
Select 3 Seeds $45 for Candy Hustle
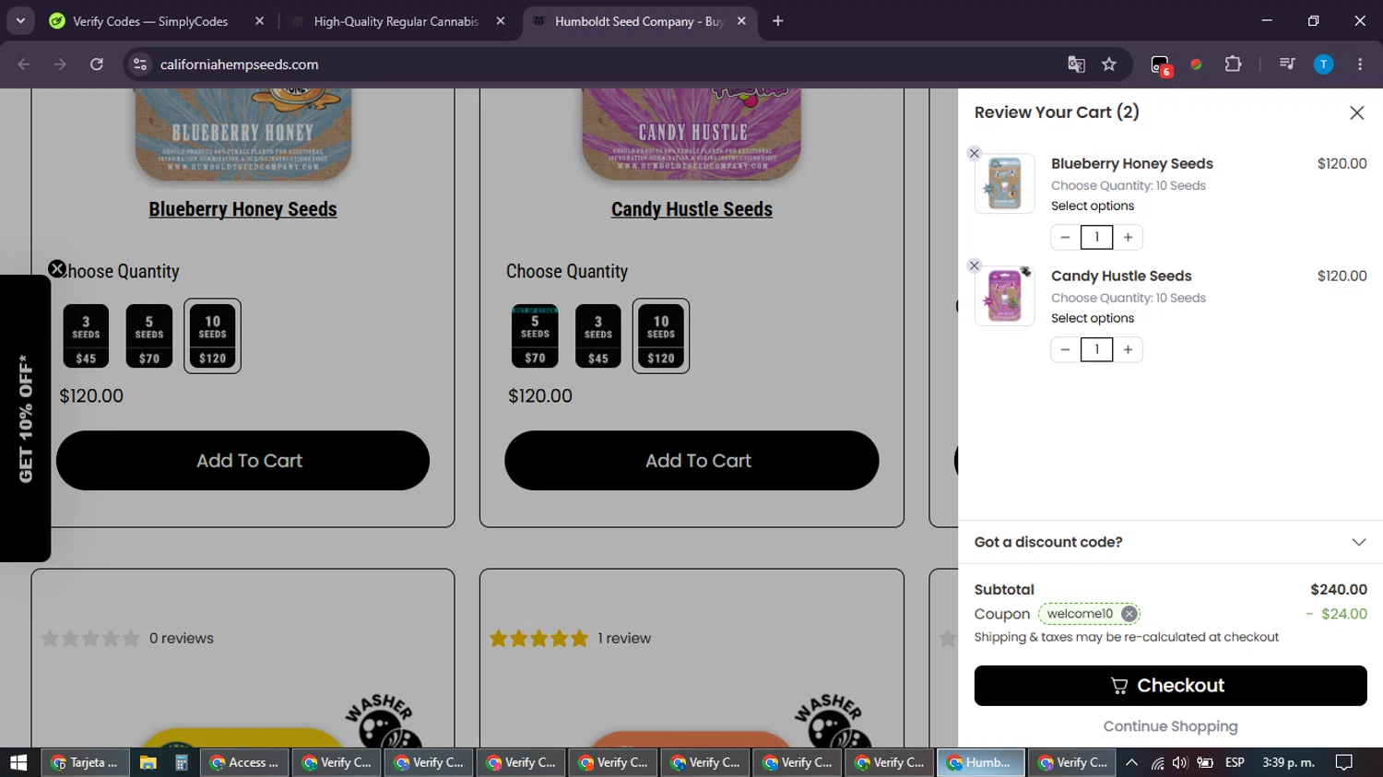598,336
